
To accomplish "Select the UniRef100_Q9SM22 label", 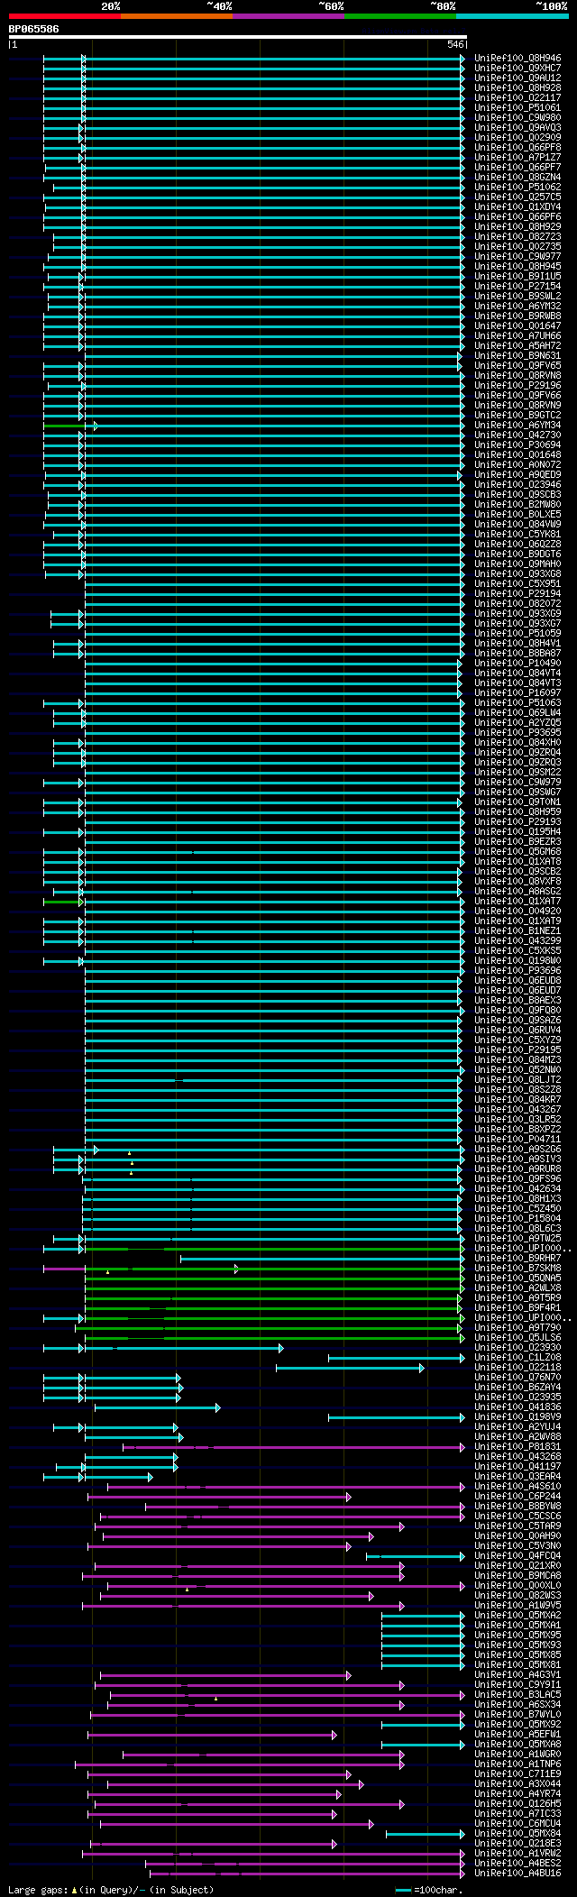I will coord(517,773).
